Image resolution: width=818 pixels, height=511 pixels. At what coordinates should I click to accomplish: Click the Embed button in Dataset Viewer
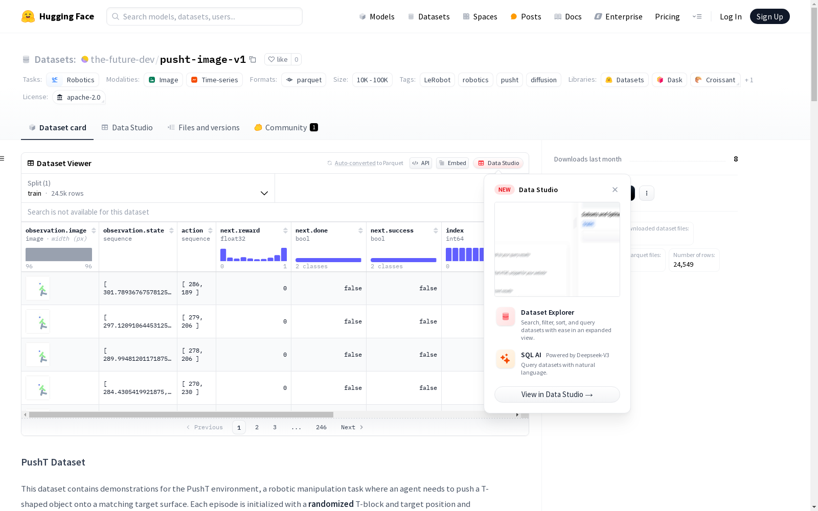pyautogui.click(x=452, y=163)
